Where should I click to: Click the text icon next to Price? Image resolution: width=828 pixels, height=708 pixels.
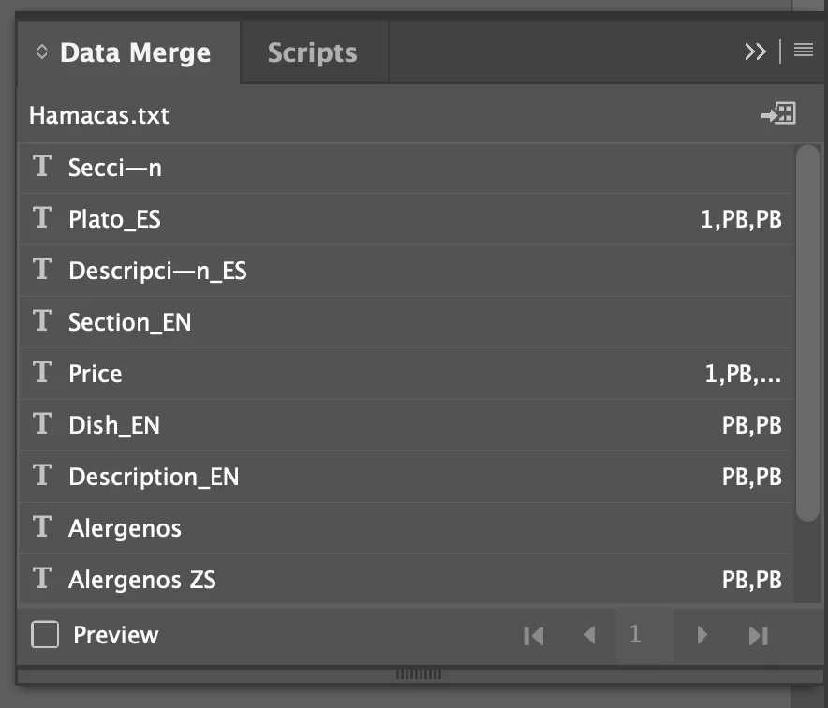click(x=42, y=373)
